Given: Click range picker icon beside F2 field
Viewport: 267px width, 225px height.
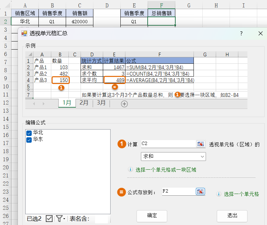Looking at the screenshot, I should (x=201, y=192).
